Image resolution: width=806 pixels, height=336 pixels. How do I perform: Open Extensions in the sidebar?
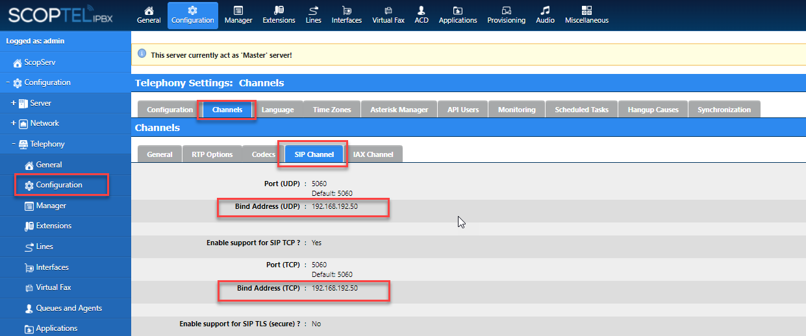coord(47,226)
